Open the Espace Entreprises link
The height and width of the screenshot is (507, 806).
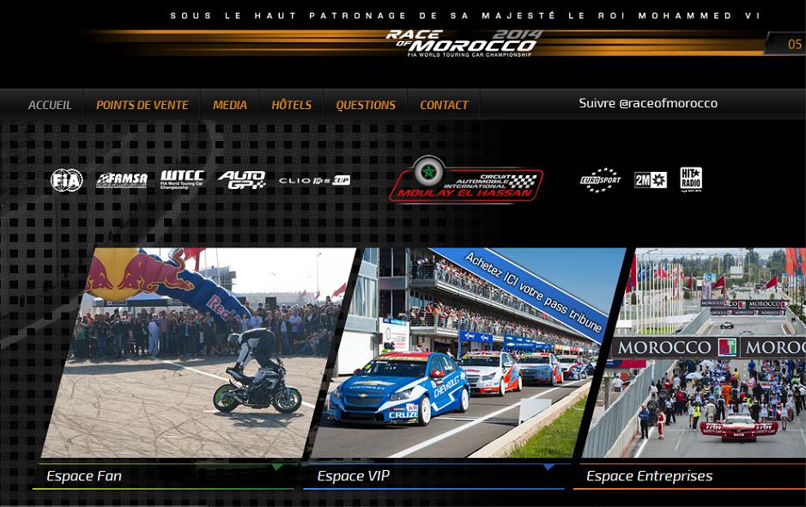(x=650, y=476)
